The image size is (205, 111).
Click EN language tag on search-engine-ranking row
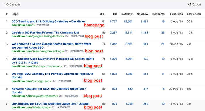click(66, 51)
